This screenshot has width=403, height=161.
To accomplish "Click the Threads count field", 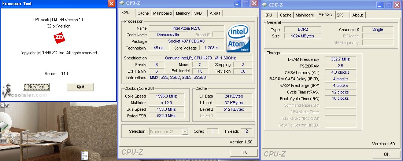I will click(x=247, y=131).
